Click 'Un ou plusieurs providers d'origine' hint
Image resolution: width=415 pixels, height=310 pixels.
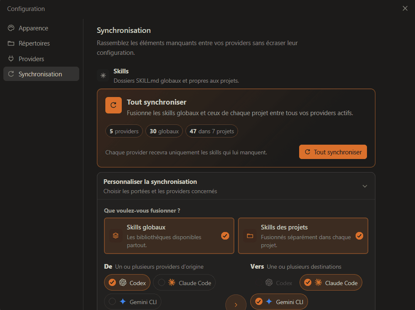click(x=159, y=267)
